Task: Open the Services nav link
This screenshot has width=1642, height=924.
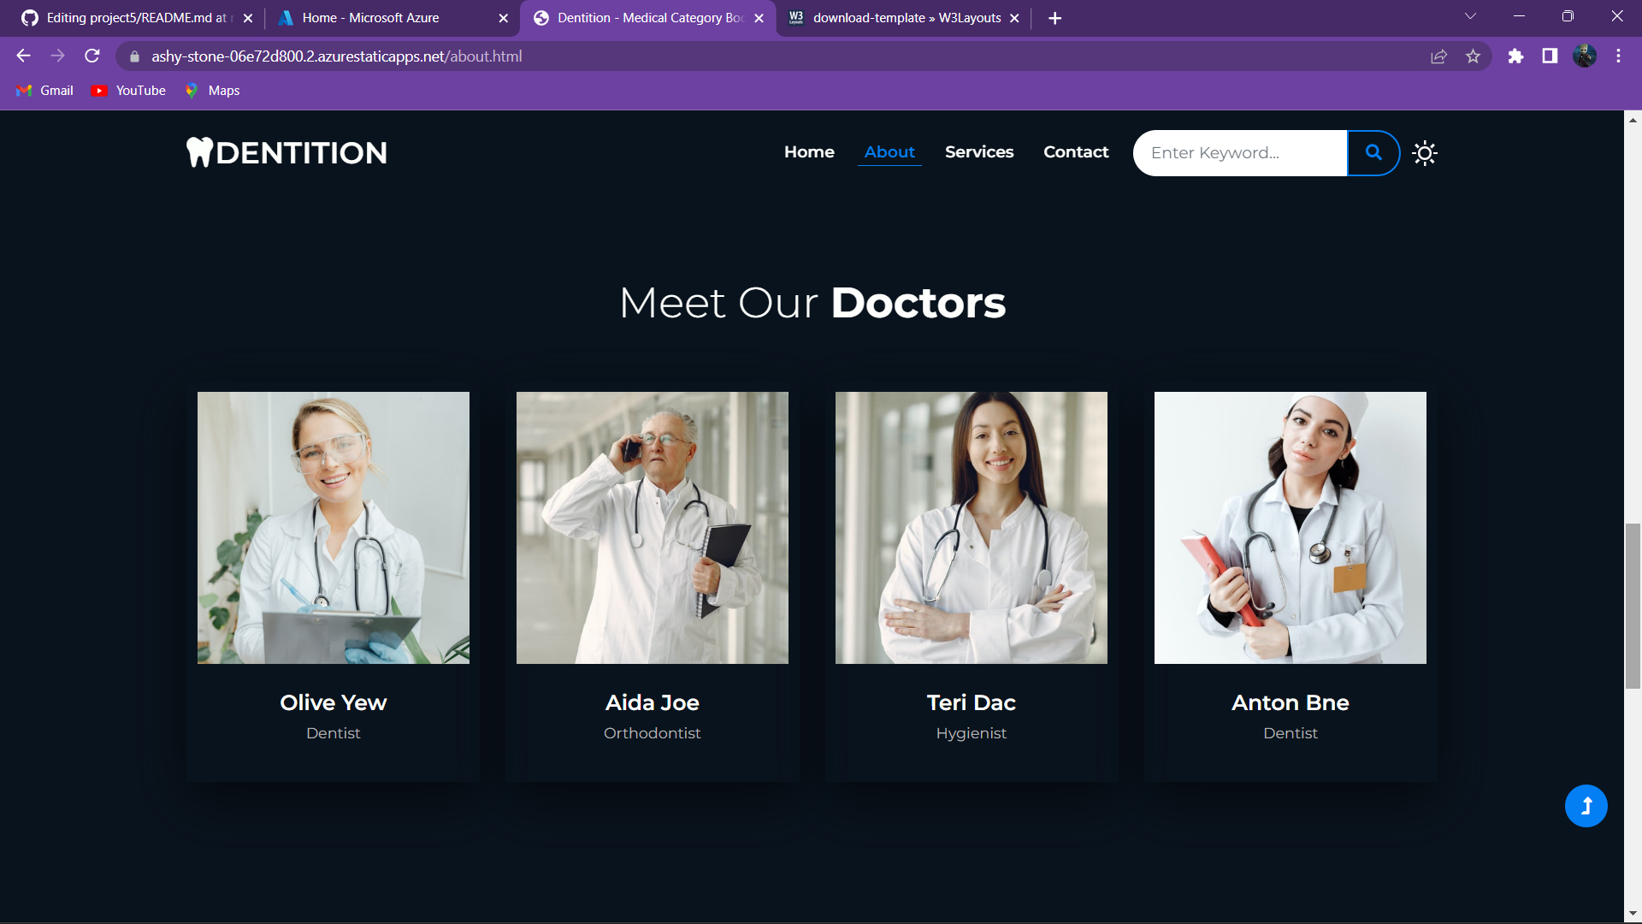Action: pos(979,152)
